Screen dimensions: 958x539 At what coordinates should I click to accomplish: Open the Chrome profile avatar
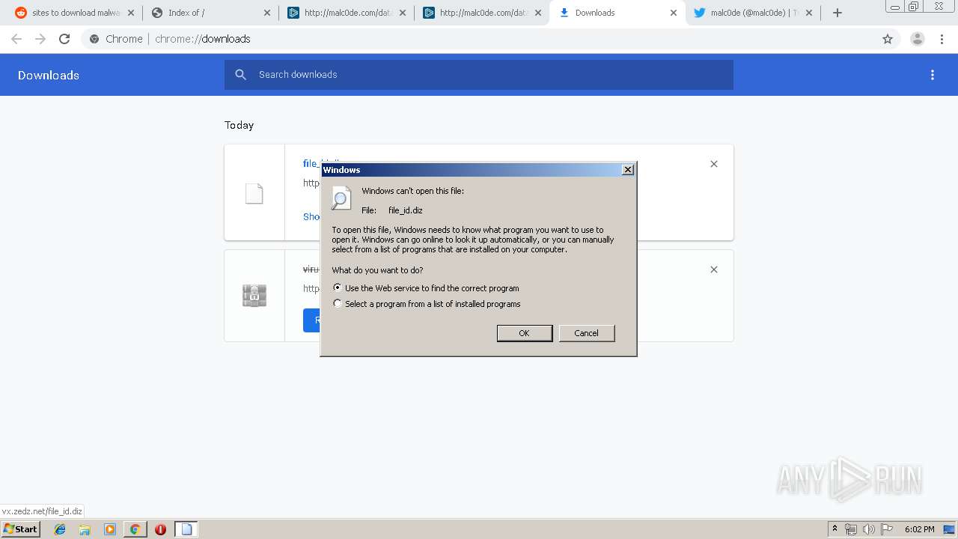[x=917, y=39]
